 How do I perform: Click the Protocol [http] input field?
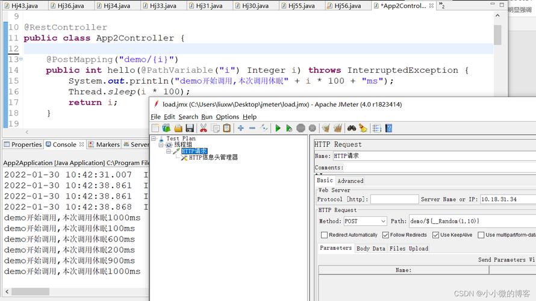[394, 199]
